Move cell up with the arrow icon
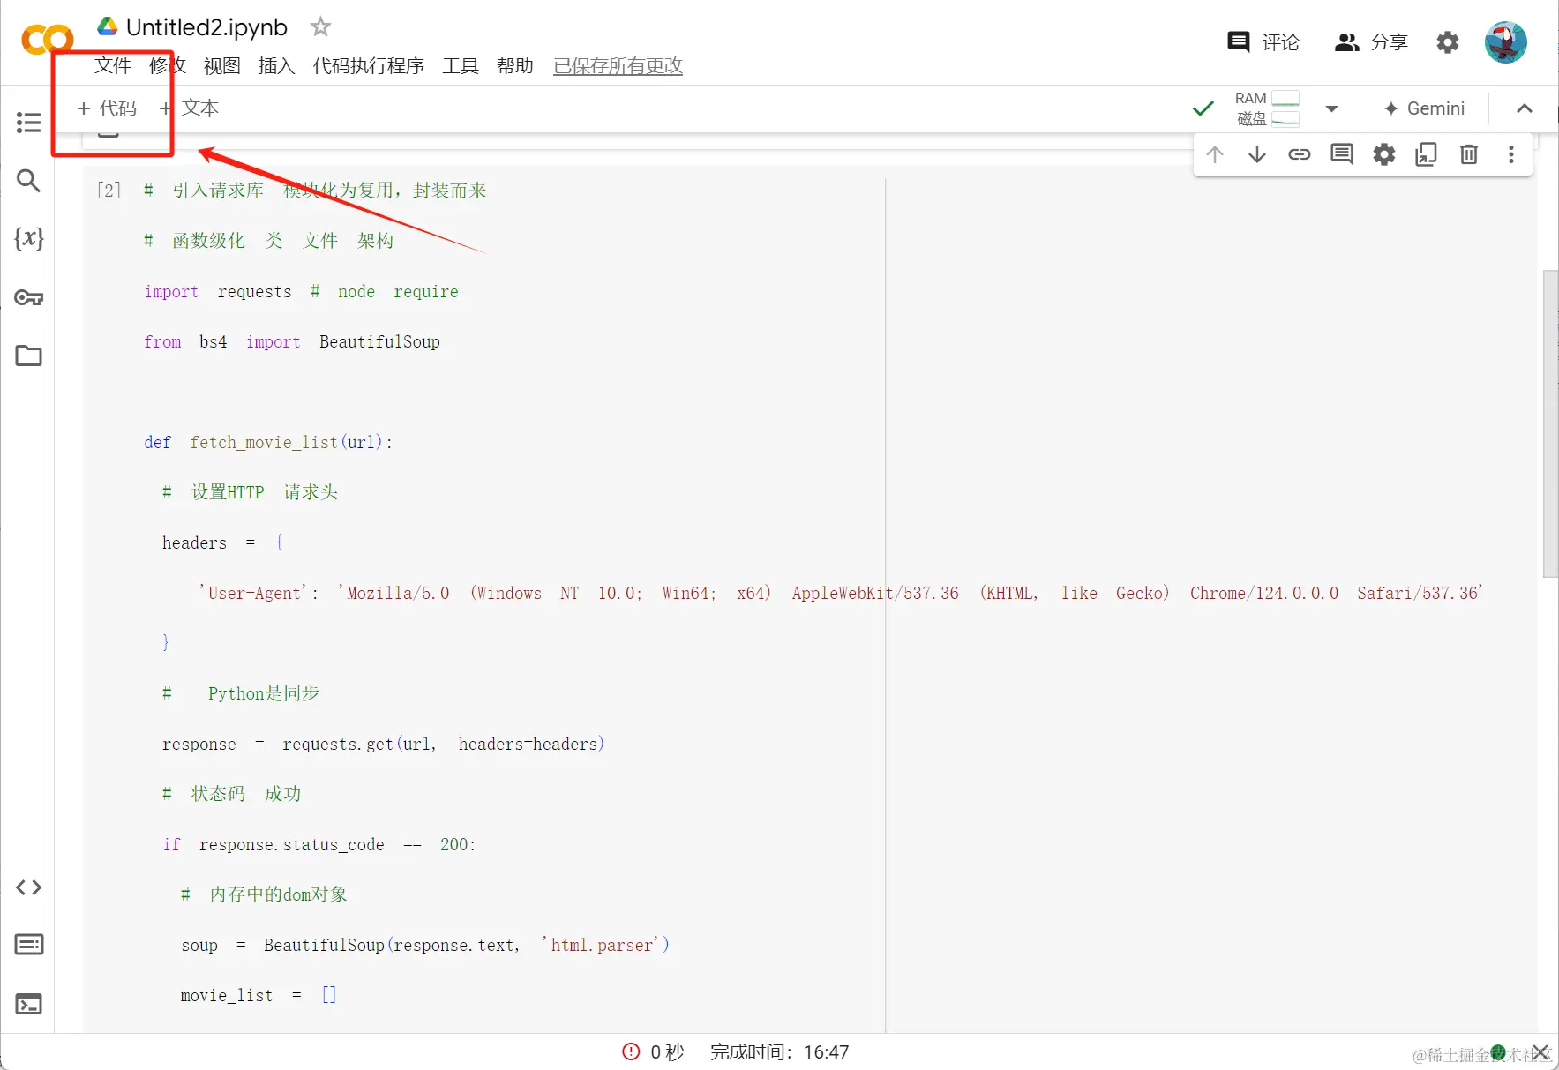 [x=1215, y=154]
